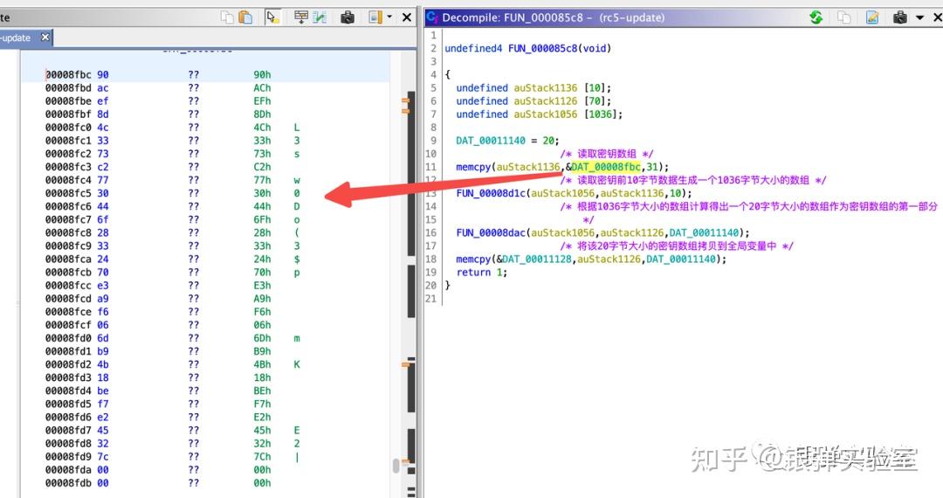Select address 00008fd3 in listing
943x498 pixels.
69,377
